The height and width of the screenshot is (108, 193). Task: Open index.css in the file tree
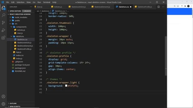[x=21, y=55]
